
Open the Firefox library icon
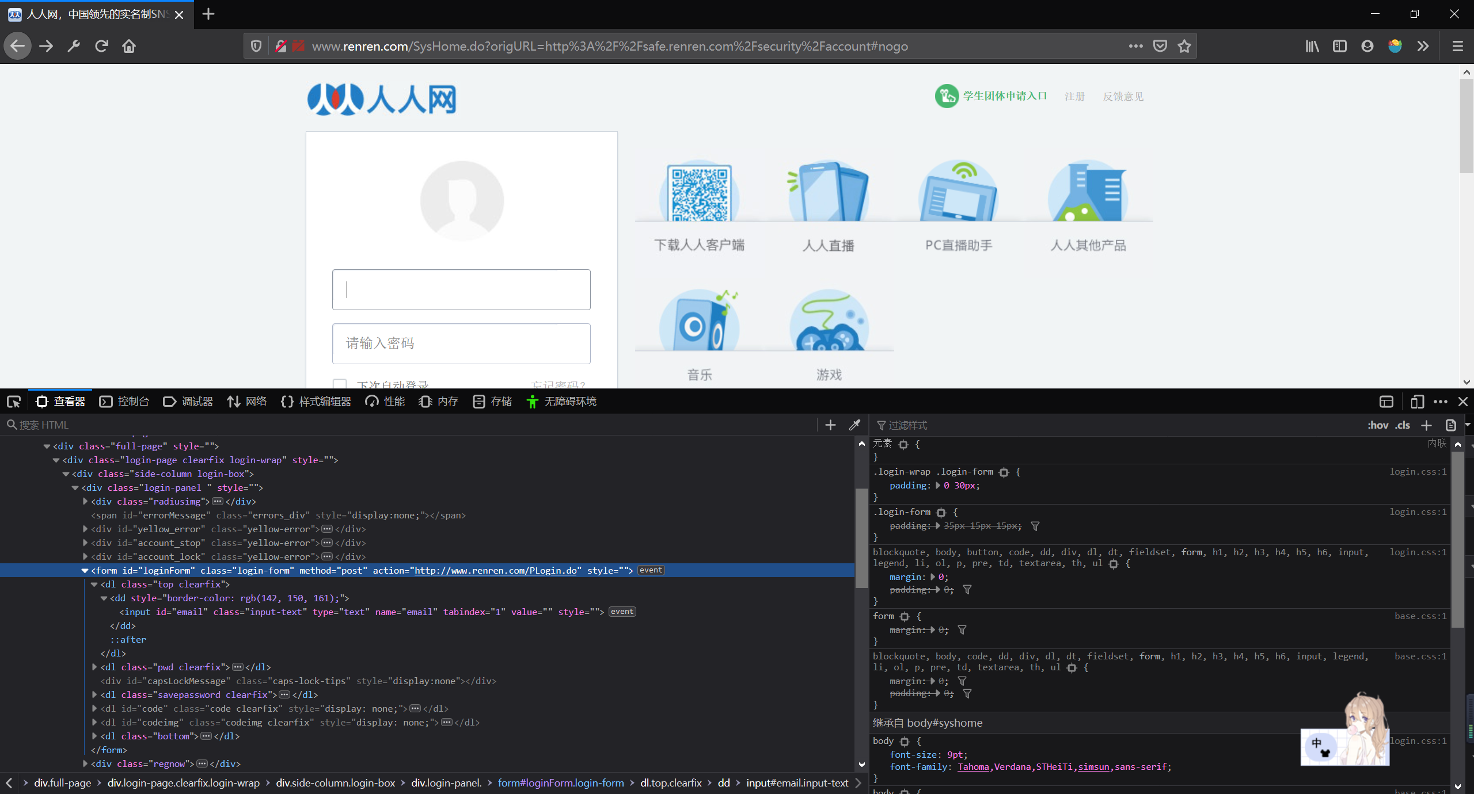(x=1312, y=46)
